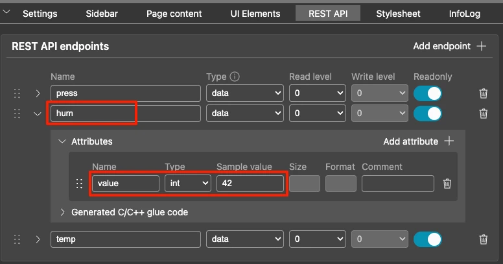
Task: Click the drag handle beside temp endpoint
Action: point(18,239)
